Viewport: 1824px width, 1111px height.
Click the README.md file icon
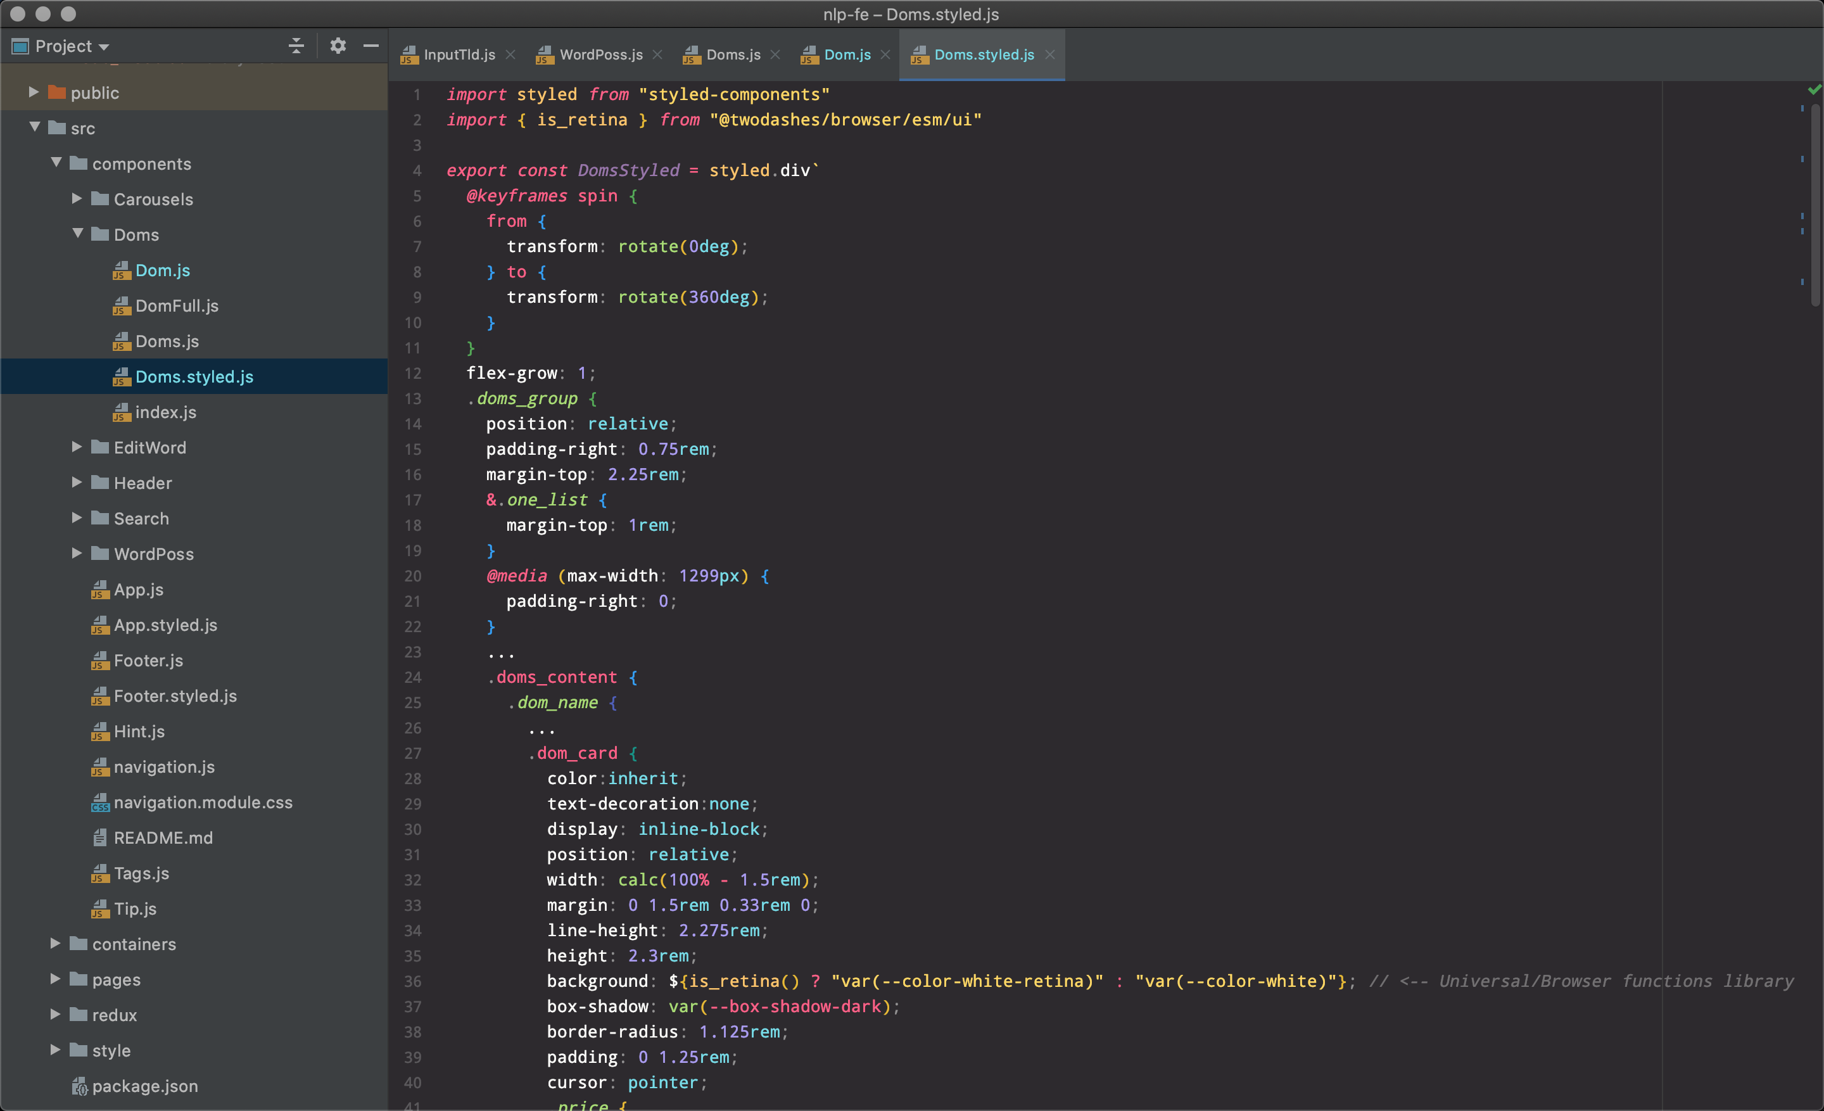pos(100,838)
